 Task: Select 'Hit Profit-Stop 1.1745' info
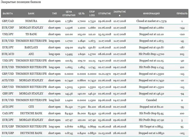click(x=151, y=67)
